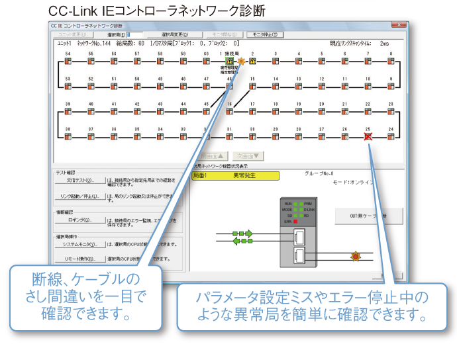Click the station 54 node icon

[x=68, y=62]
